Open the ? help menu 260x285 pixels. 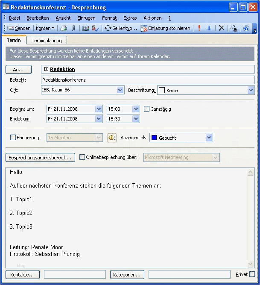(169, 18)
